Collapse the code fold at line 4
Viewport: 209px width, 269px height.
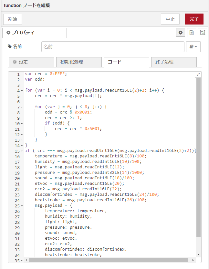click(x=22, y=91)
